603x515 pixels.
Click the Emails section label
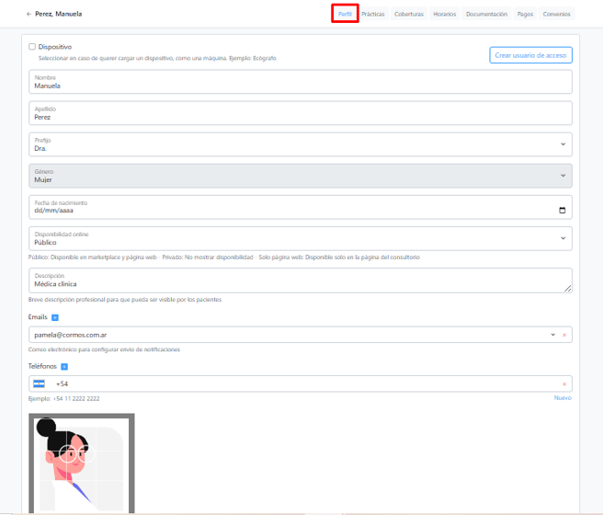[x=38, y=317]
